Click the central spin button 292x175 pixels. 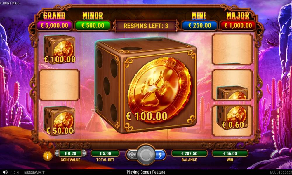pos(146,155)
